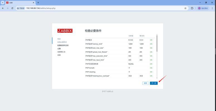The width and height of the screenshot is (216, 111).
Task: Click the 下一步 next step button
Action: tap(154, 83)
